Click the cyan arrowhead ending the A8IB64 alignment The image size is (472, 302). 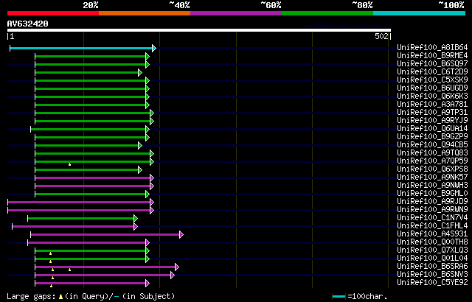[154, 48]
